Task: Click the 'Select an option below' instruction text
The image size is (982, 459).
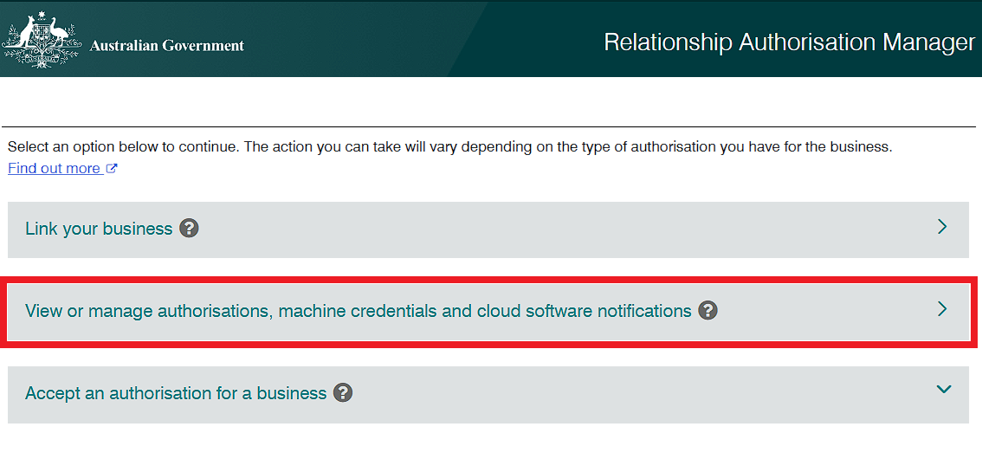Action: [449, 147]
